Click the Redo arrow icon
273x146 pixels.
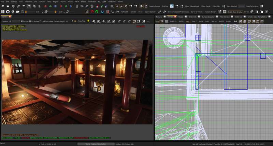click(x=29, y=6)
